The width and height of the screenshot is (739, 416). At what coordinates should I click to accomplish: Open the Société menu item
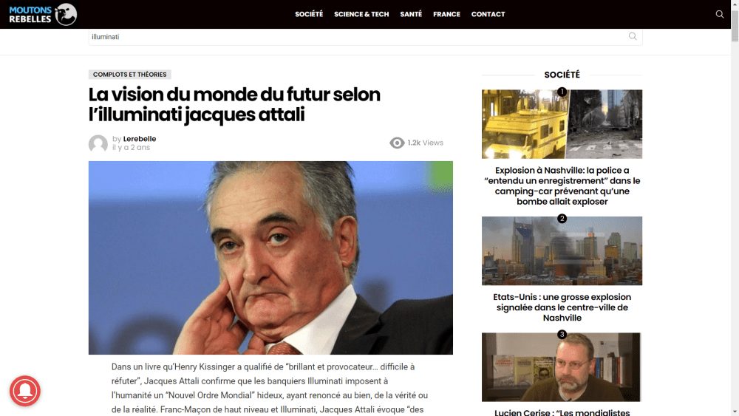(309, 14)
